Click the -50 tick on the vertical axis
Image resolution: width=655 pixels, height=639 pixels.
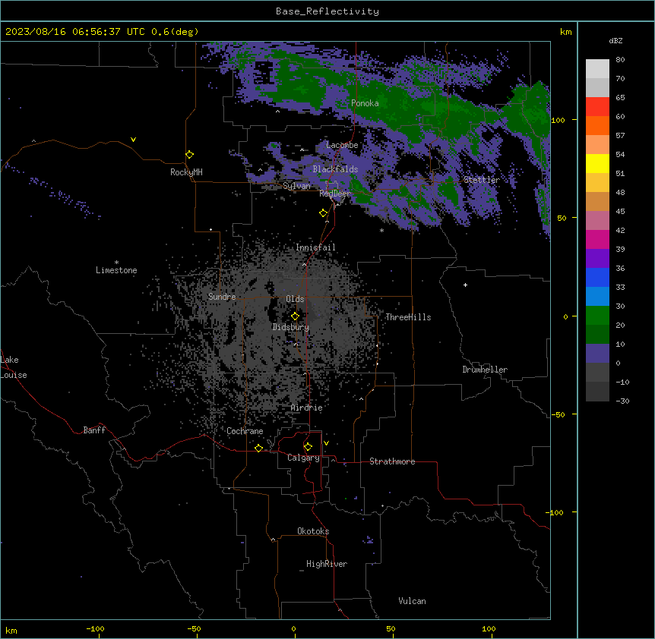[558, 414]
